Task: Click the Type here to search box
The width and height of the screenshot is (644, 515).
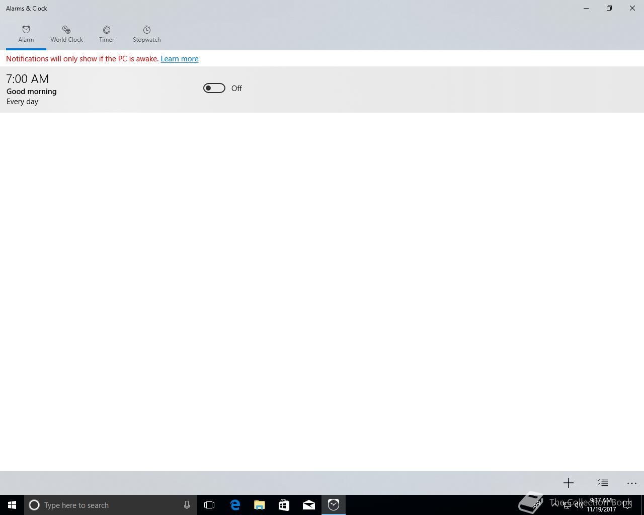Action: tap(111, 505)
